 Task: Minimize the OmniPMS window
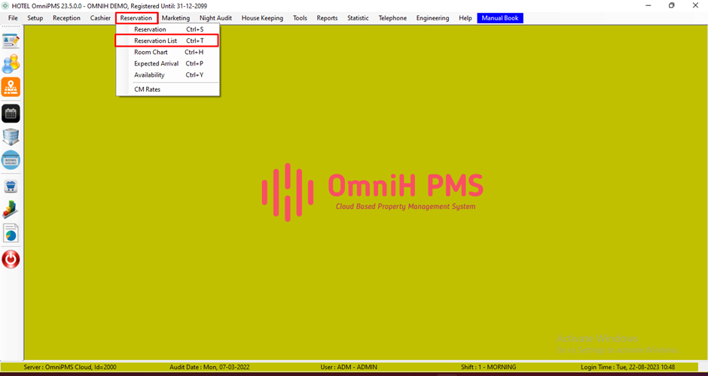648,6
